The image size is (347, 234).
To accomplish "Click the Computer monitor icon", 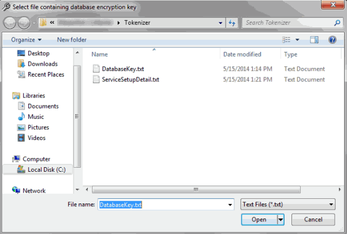I will click(x=16, y=159).
